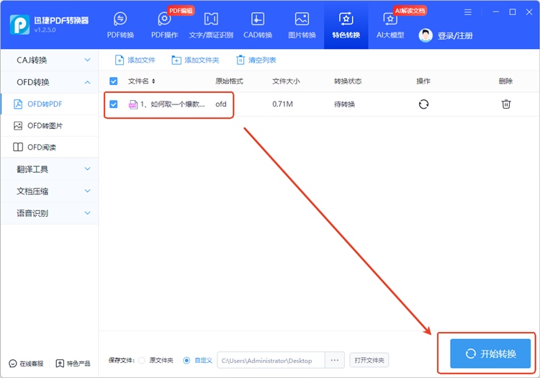Viewport: 540px width, 378px height.
Task: Click the 登录/注册 link
Action: click(x=455, y=36)
